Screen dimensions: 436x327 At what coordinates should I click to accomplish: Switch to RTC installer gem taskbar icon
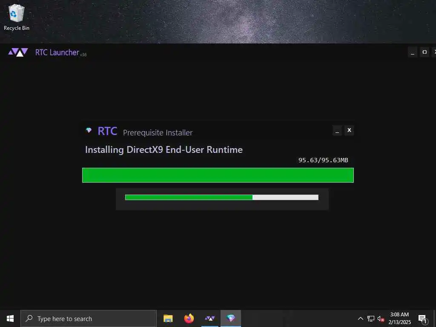pyautogui.click(x=231, y=318)
